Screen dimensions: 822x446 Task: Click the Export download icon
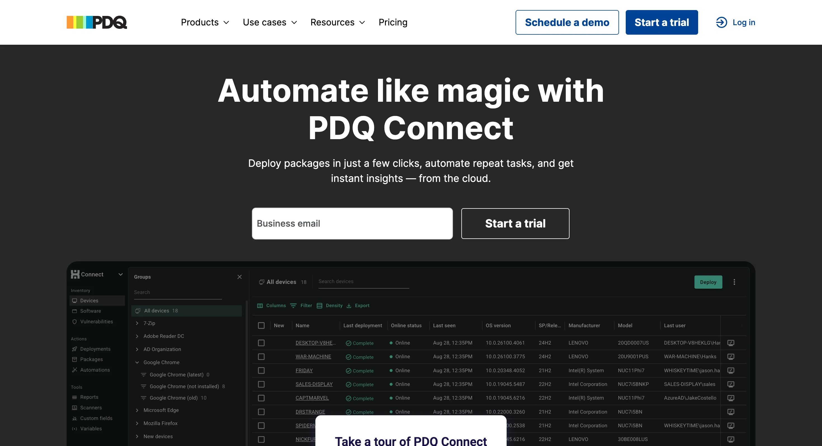tap(349, 306)
